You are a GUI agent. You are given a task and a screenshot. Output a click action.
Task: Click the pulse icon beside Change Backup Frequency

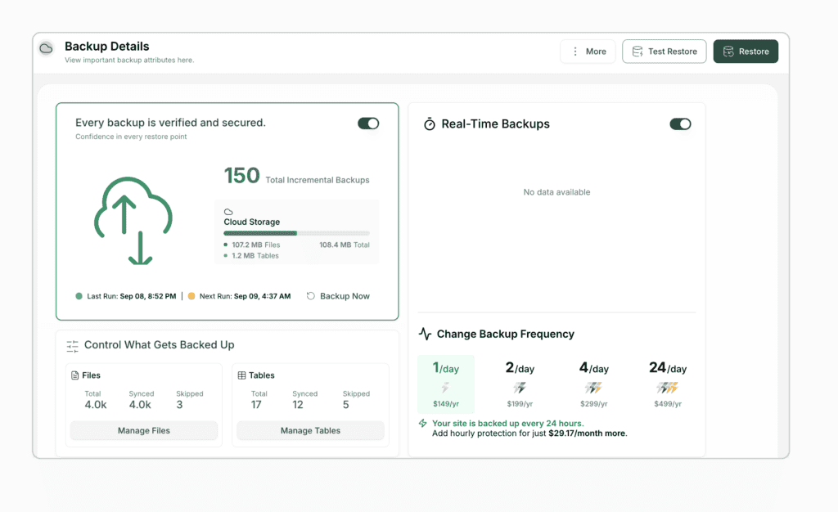425,334
